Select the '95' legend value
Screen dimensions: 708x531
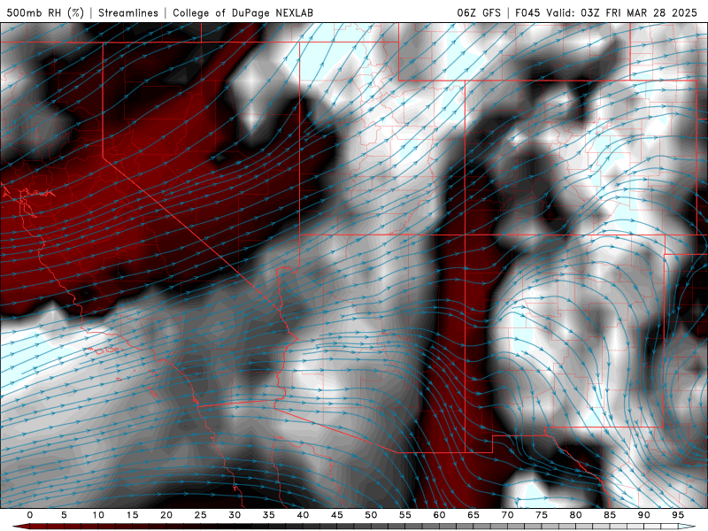(678, 515)
